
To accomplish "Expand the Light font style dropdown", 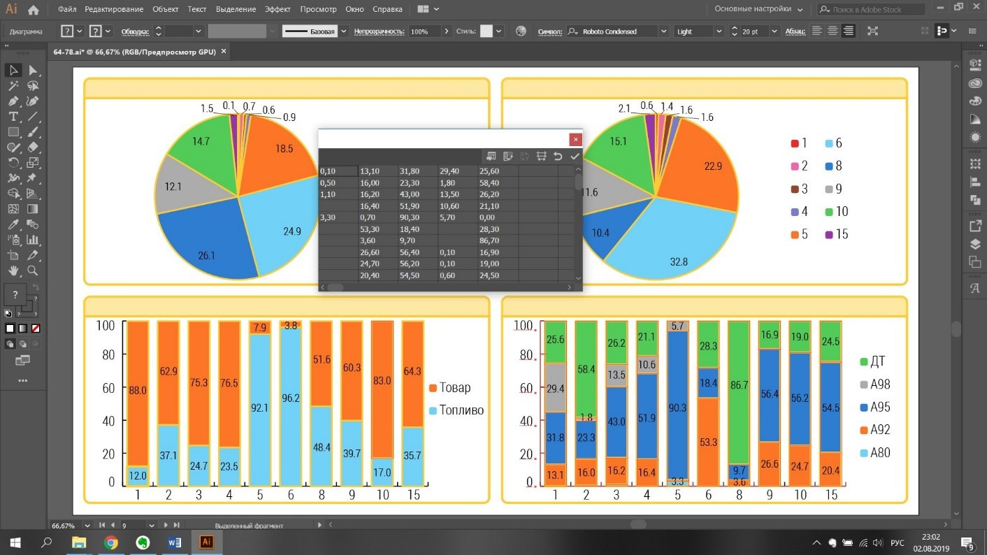I will click(x=718, y=31).
